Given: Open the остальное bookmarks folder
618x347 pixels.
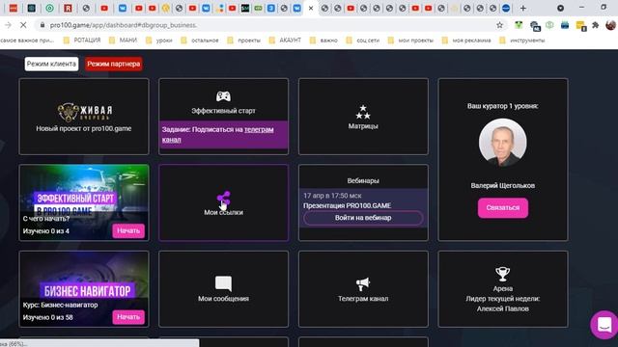Looking at the screenshot, I should pyautogui.click(x=200, y=40).
